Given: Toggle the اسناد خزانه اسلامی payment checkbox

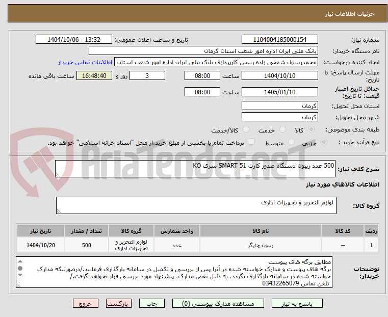Looking at the screenshot, I should click(251, 142).
